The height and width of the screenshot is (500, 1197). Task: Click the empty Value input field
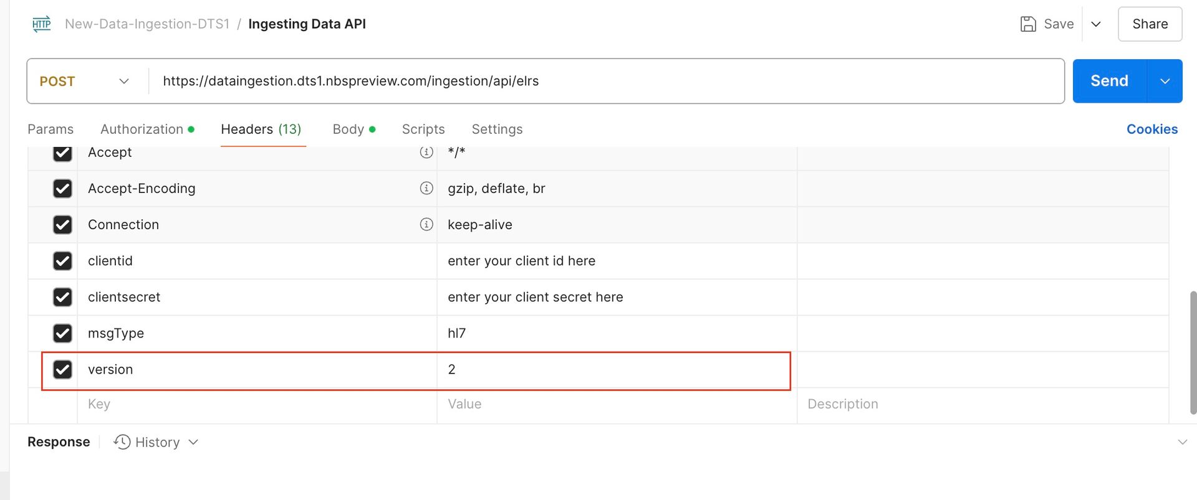tap(617, 404)
